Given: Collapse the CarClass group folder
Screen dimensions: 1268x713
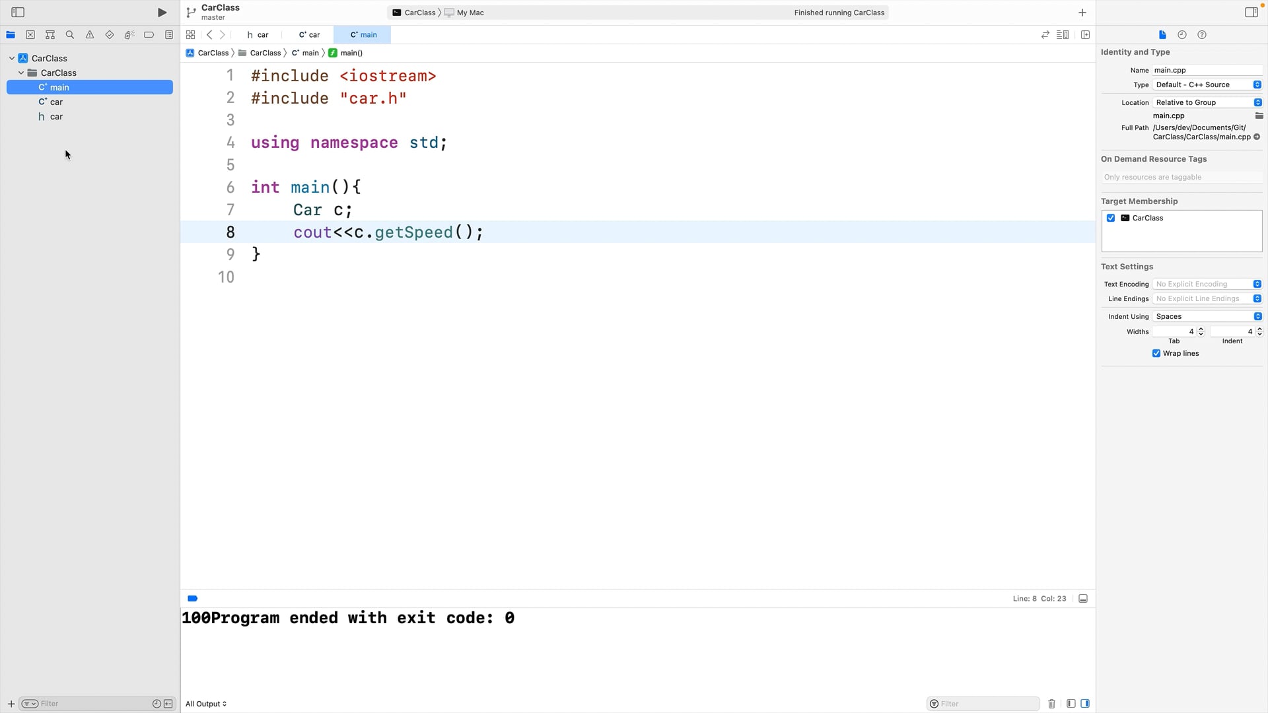Looking at the screenshot, I should (21, 73).
